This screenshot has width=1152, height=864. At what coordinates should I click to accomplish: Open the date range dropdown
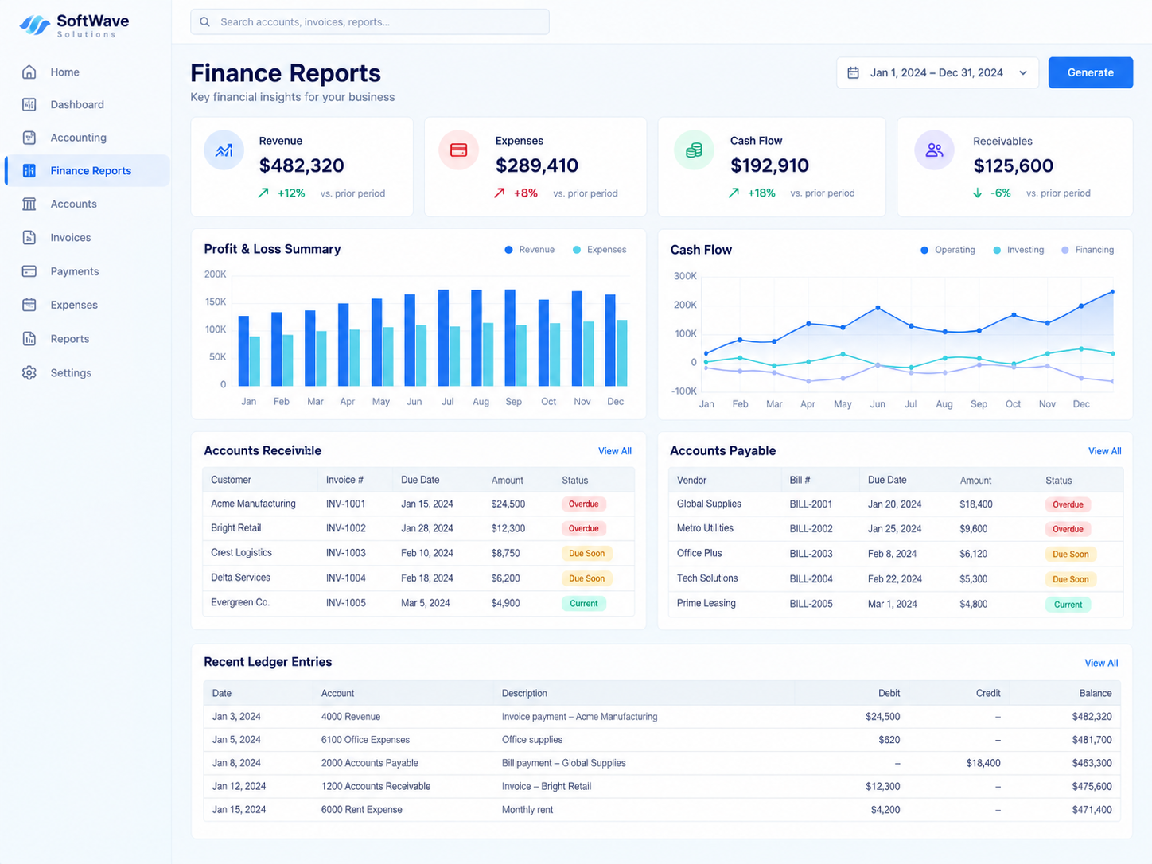coord(937,72)
